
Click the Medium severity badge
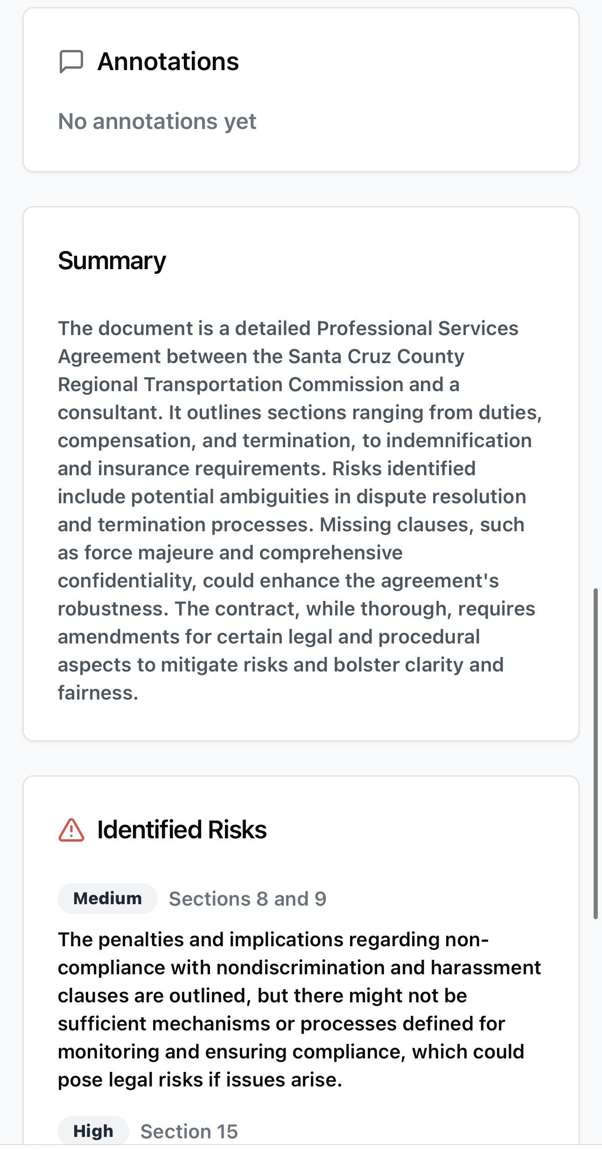click(107, 898)
